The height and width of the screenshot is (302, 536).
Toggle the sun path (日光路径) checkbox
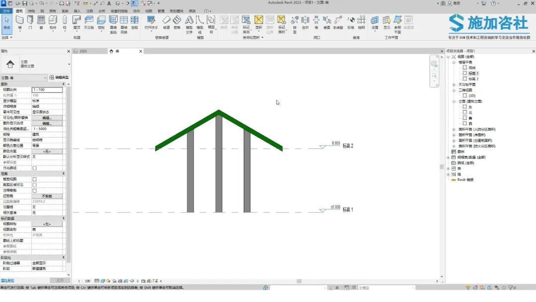click(x=35, y=168)
